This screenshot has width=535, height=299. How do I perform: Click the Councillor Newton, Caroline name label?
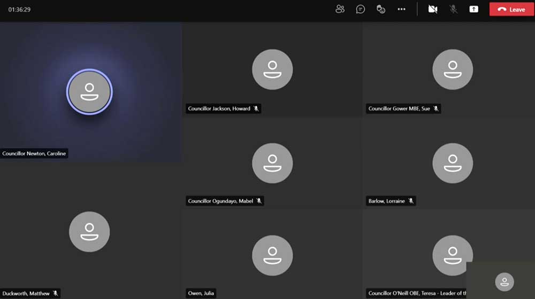point(35,154)
